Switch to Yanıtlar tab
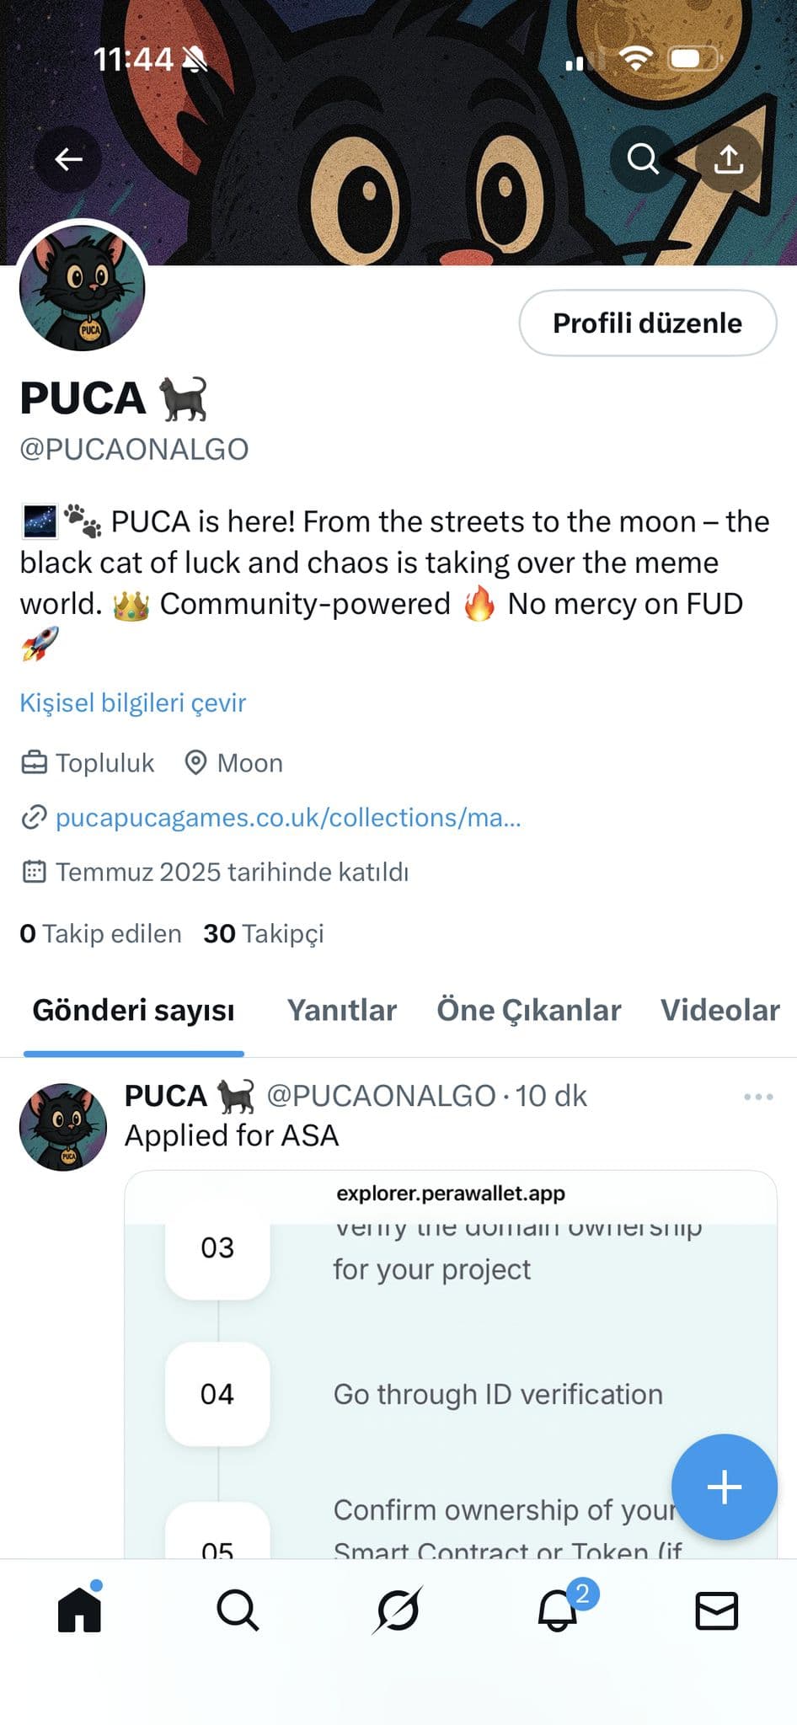Screen dimensions: 797x1725 [341, 1010]
